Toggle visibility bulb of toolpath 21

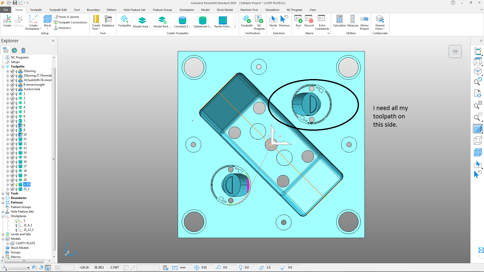point(16,184)
